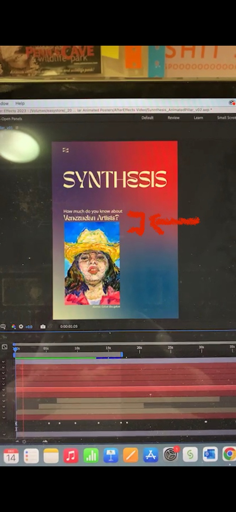Click the work area end handle

click(x=122, y=354)
